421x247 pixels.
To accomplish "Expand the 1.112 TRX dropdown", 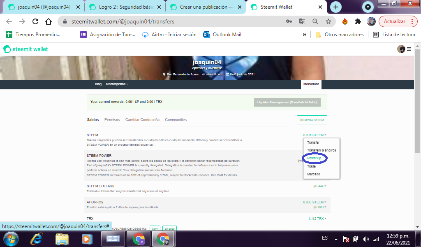I will 317,219.
